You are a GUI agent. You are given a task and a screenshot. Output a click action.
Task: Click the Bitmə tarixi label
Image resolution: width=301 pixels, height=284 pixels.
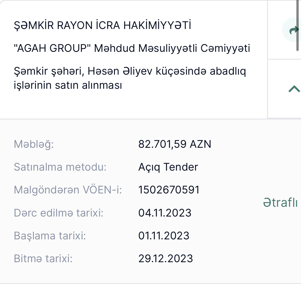tap(43, 259)
